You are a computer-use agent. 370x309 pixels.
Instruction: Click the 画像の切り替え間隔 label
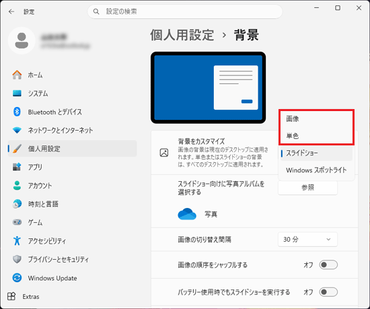tap(205, 240)
